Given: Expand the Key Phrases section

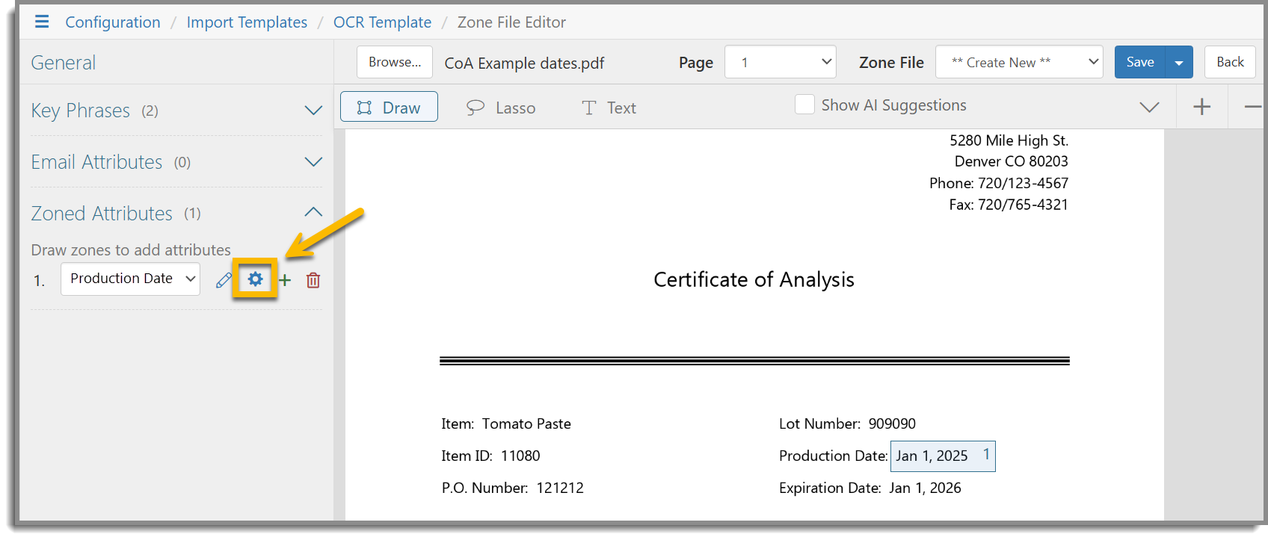Looking at the screenshot, I should tap(313, 111).
